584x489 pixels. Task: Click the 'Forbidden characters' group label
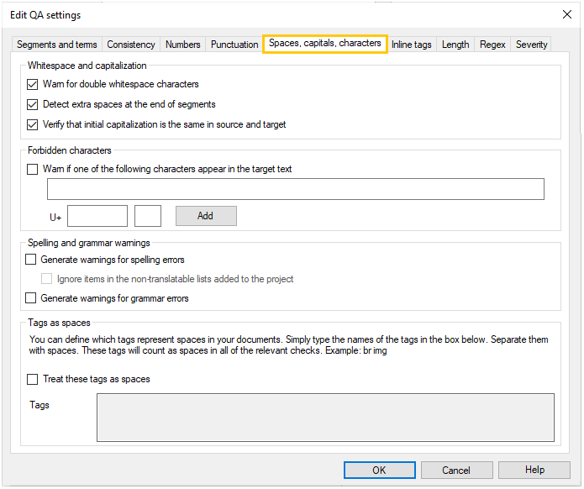click(x=70, y=150)
